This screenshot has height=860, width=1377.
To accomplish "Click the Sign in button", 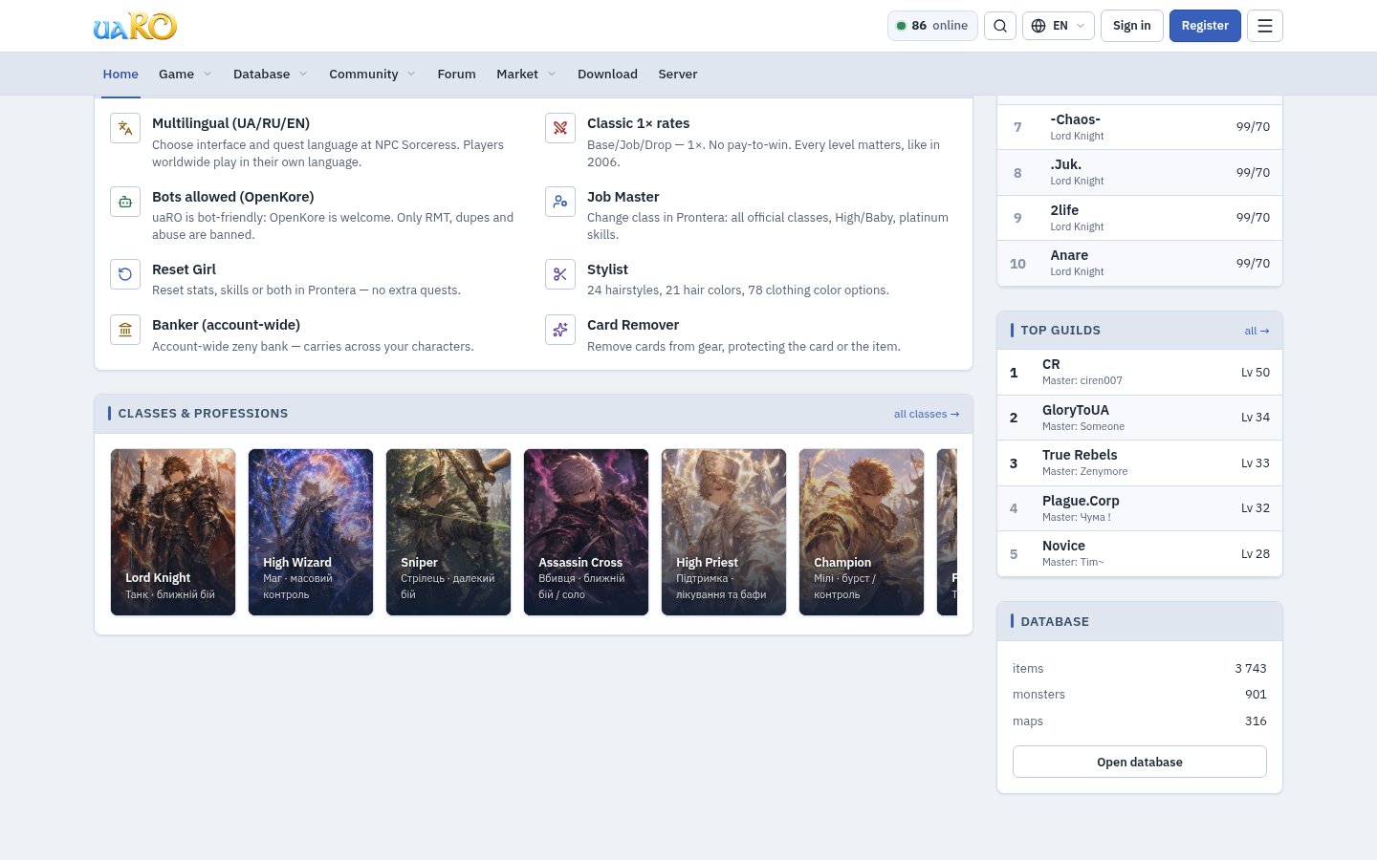I will (x=1132, y=26).
